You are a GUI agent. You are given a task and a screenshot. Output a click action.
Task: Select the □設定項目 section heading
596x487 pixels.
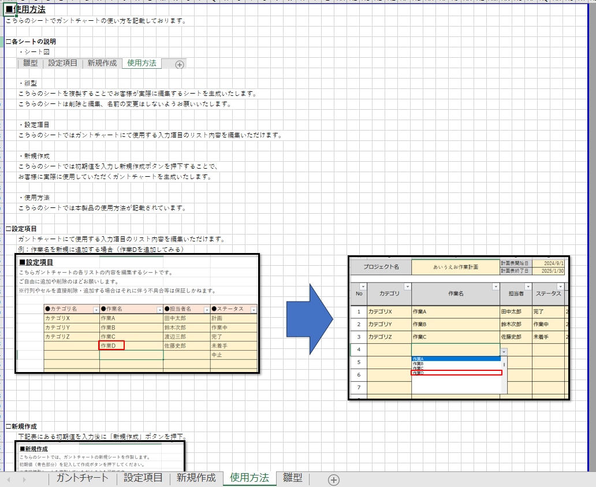click(21, 229)
